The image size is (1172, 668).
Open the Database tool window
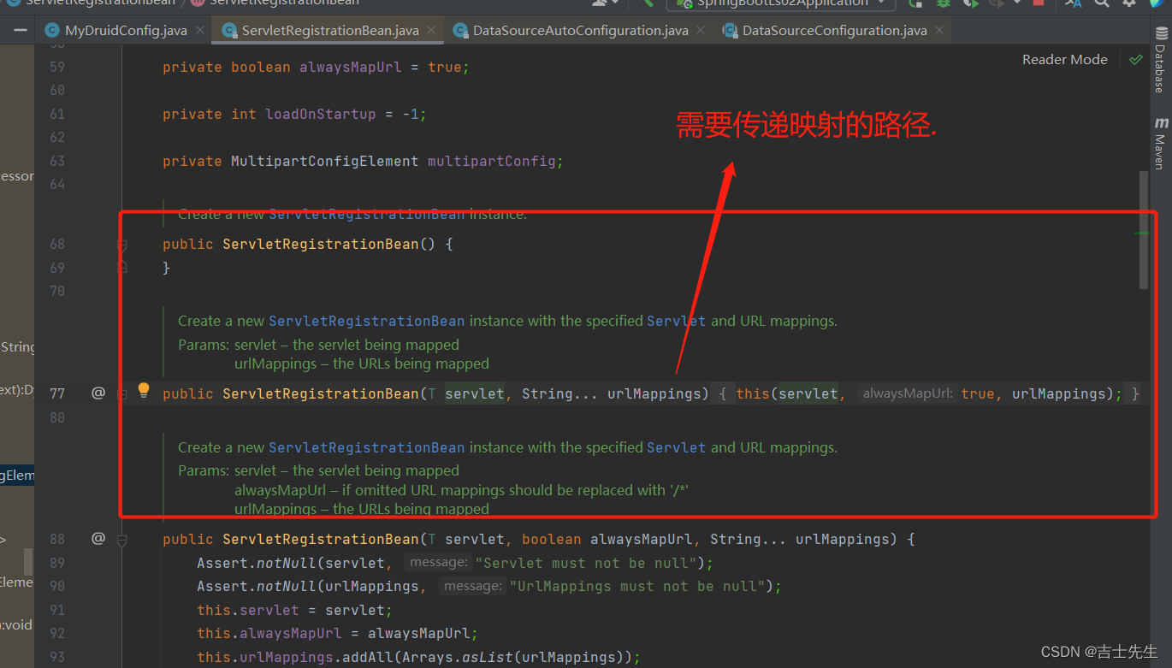click(x=1160, y=62)
